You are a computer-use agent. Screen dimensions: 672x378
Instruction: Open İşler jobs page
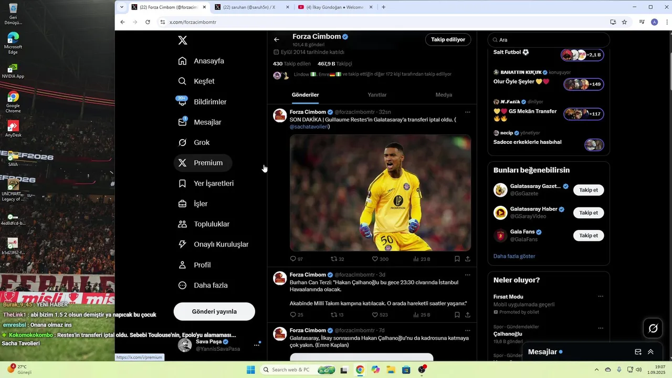[x=193, y=204]
